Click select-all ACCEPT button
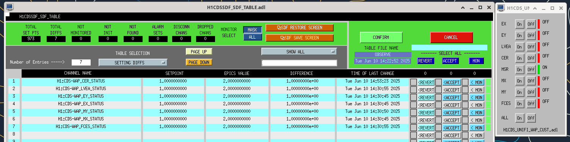Image resolution: width=570 pixels, height=142 pixels. point(450,61)
